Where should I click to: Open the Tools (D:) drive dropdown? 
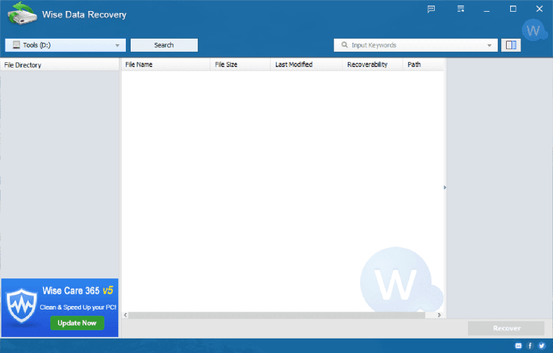point(65,45)
